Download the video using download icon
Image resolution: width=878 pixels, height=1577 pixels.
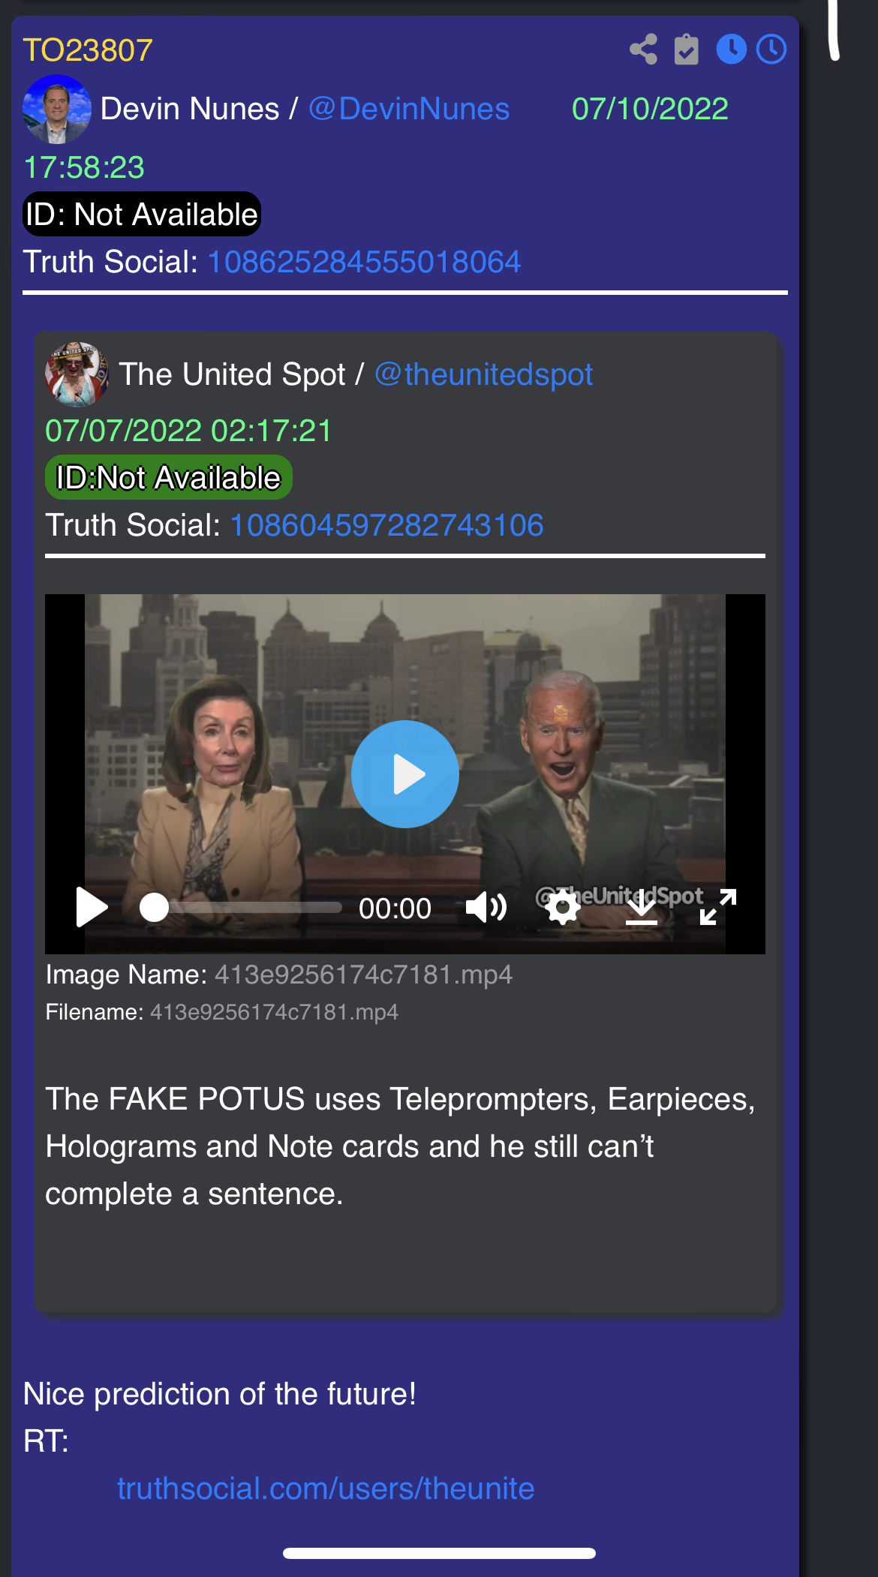(642, 908)
